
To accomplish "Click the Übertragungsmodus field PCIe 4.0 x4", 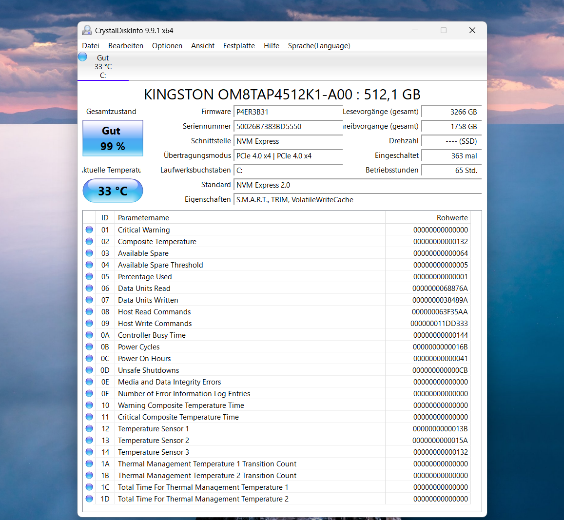I will (288, 156).
